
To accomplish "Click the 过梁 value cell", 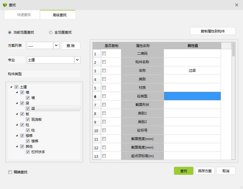I will point(192,71).
